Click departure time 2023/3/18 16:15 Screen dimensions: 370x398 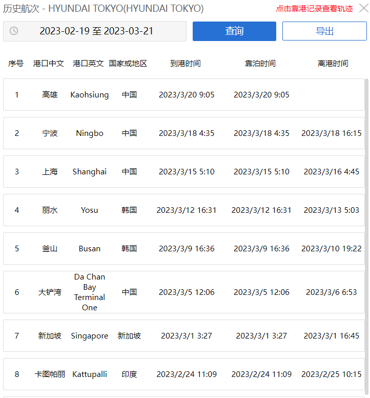[x=331, y=133]
